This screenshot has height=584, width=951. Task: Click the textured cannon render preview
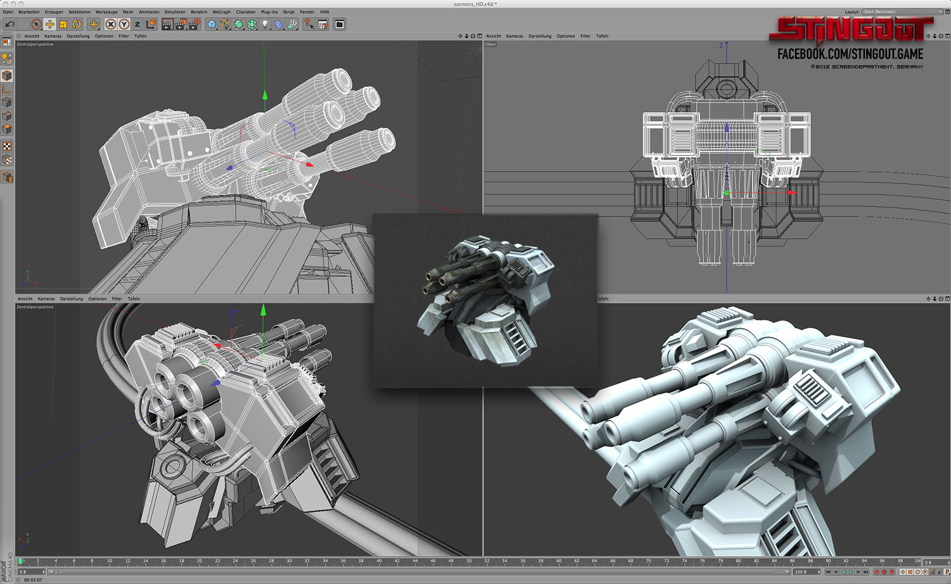tap(485, 301)
